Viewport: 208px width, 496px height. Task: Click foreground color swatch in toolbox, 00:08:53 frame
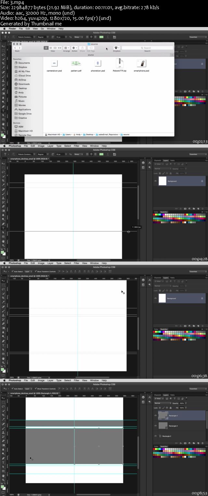tap(2, 487)
